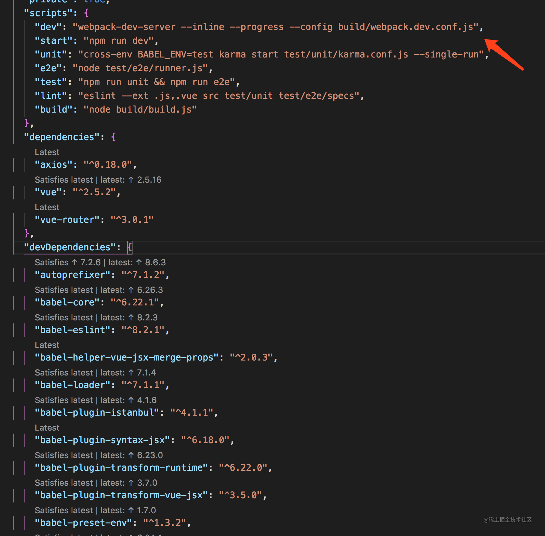545x536 pixels.
Task: Click babel-core version "^6.22.1"
Action: [135, 302]
